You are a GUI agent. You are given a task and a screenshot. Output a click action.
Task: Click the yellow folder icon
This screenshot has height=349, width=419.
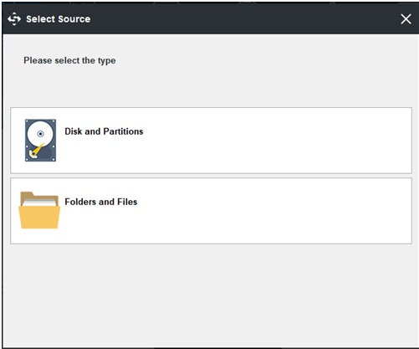(x=39, y=210)
